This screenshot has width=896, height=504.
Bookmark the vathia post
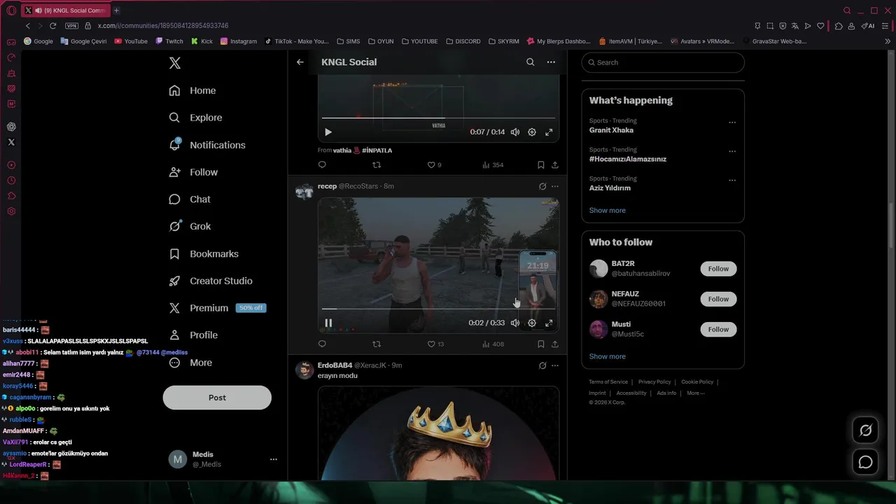(540, 165)
